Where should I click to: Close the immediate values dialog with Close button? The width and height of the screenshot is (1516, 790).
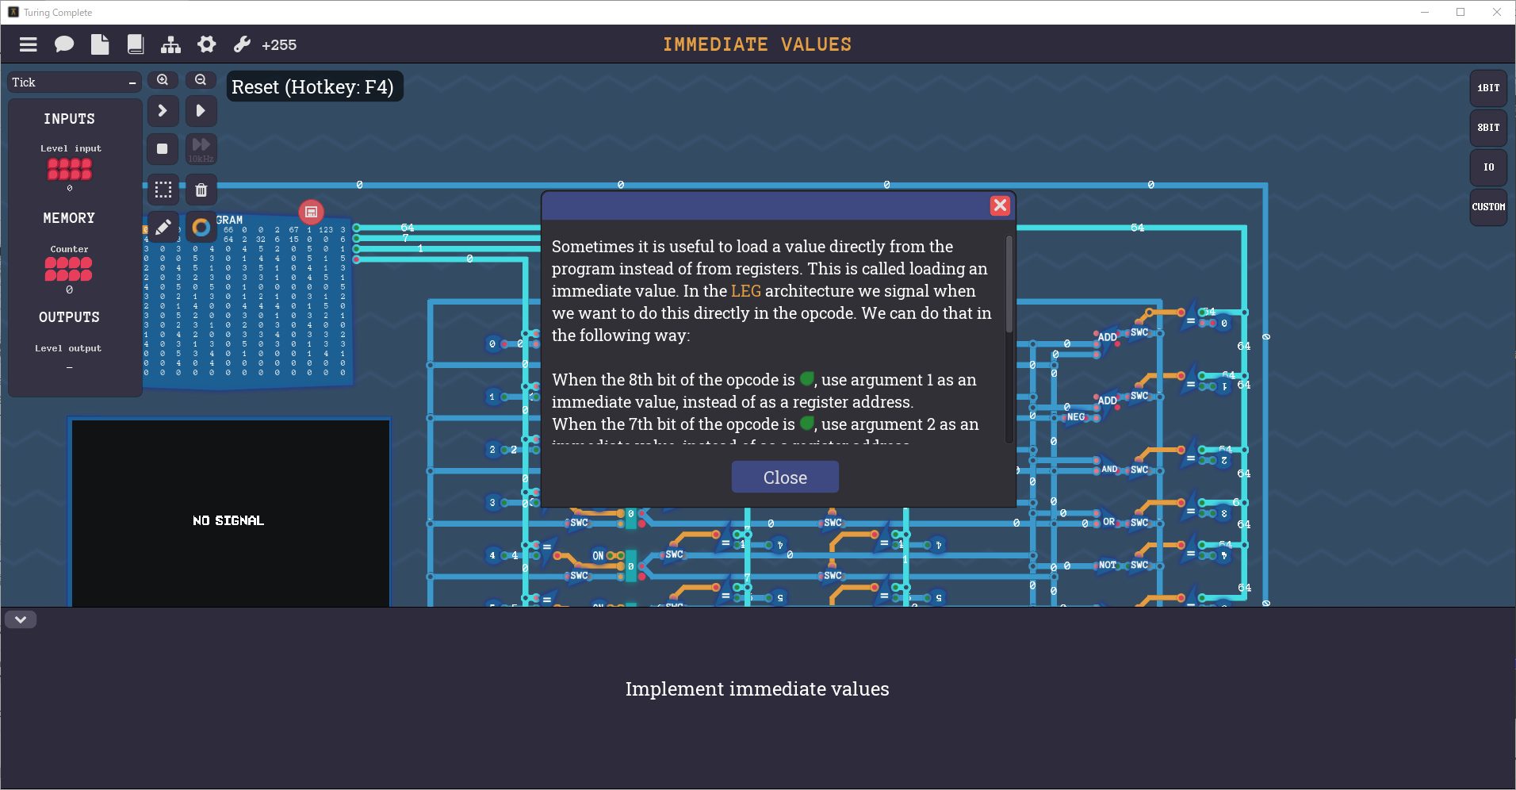coord(784,477)
